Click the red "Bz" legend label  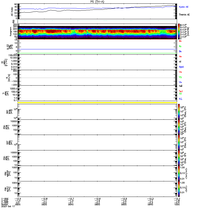tap(180, 41)
